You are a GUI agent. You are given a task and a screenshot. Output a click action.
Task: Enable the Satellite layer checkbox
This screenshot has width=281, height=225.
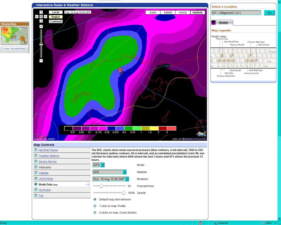coord(36,173)
